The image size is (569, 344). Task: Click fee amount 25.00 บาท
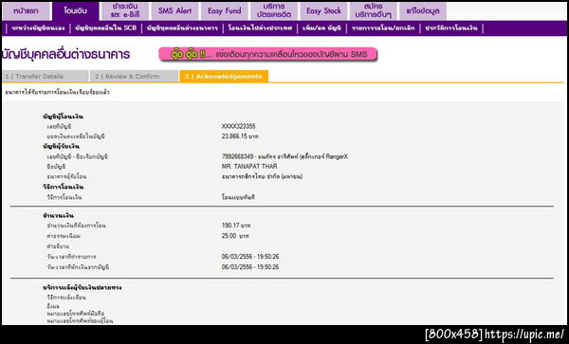pyautogui.click(x=235, y=236)
